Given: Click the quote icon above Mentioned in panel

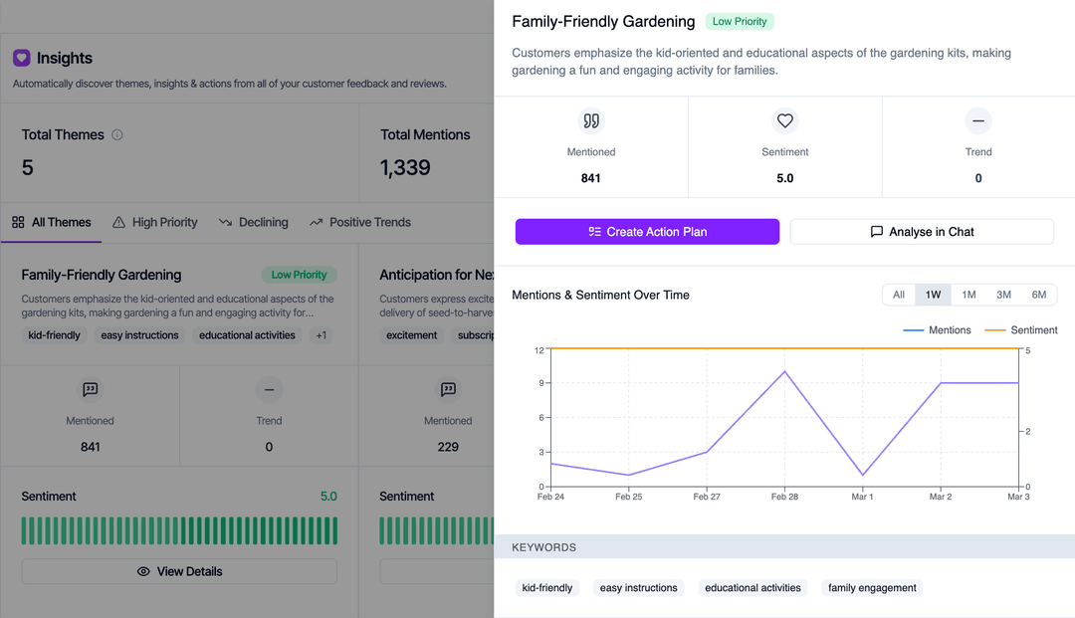Looking at the screenshot, I should 591,121.
